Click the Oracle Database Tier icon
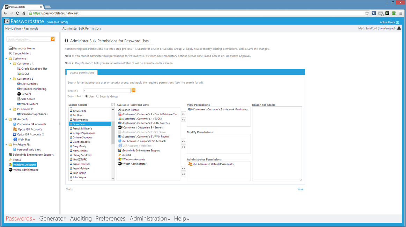Viewport: 406px width, 227px height. 19,69
